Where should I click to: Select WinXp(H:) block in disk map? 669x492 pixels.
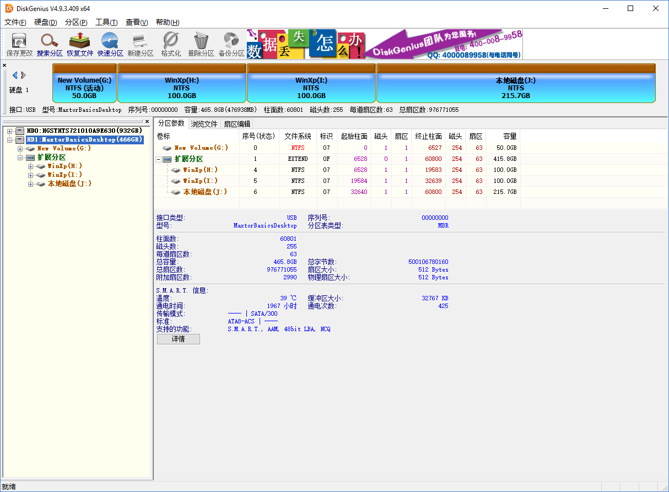[x=182, y=83]
